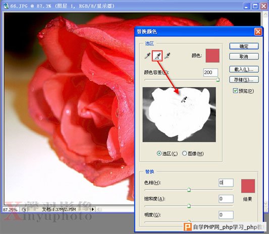Click the 色相 hue slider handle
Image resolution: width=269 pixels, height=234 pixels.
coord(189,190)
